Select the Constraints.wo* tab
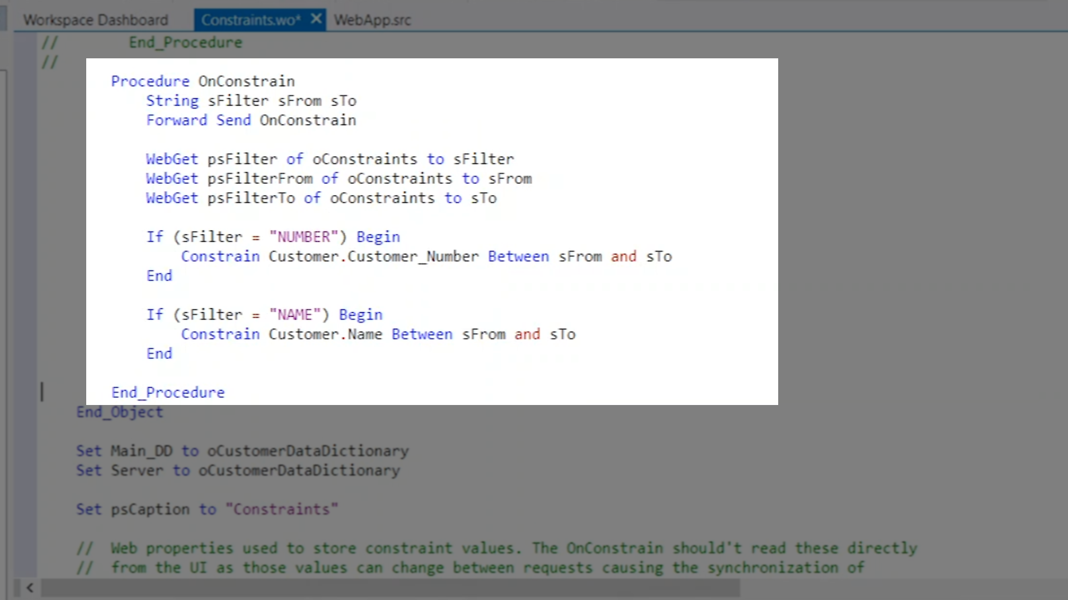Image resolution: width=1068 pixels, height=600 pixels. pos(250,20)
